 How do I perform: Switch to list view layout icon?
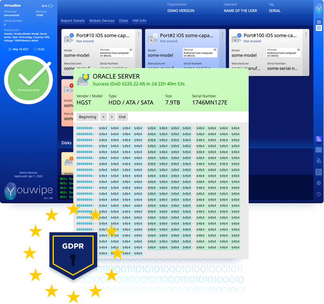coord(319,28)
